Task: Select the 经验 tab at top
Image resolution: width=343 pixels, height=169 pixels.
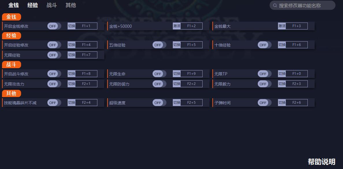Action: click(33, 5)
